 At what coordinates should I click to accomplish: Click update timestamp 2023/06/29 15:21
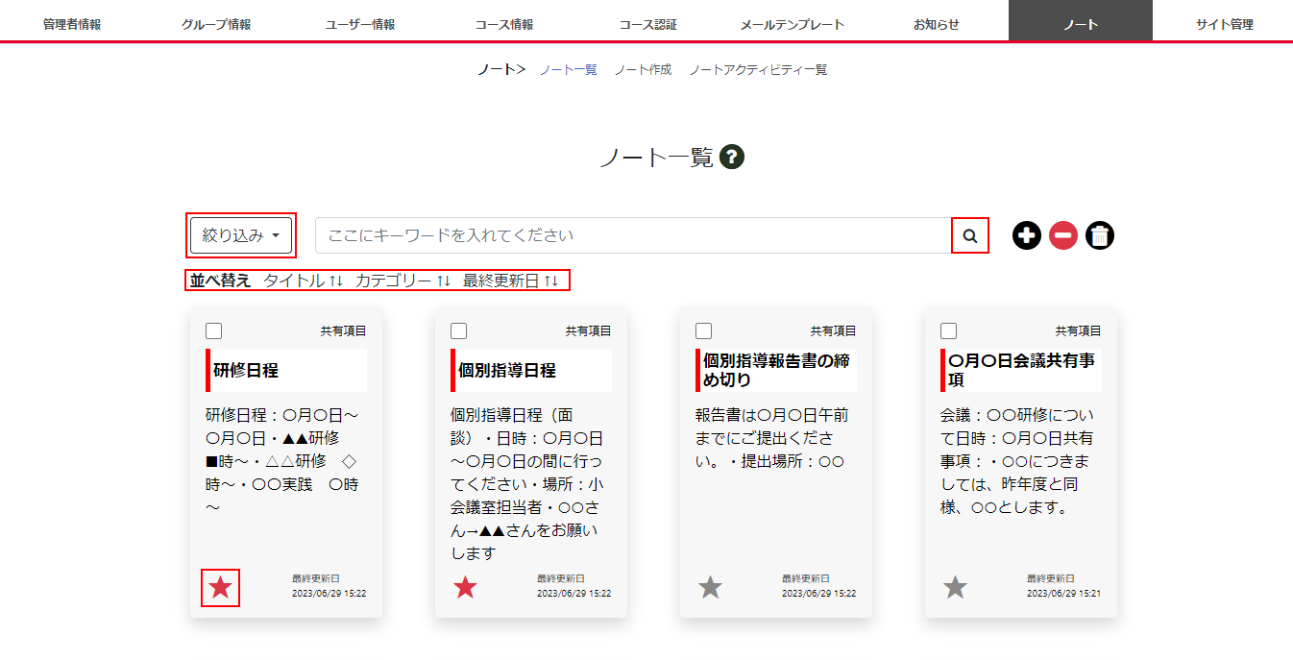tap(1063, 594)
